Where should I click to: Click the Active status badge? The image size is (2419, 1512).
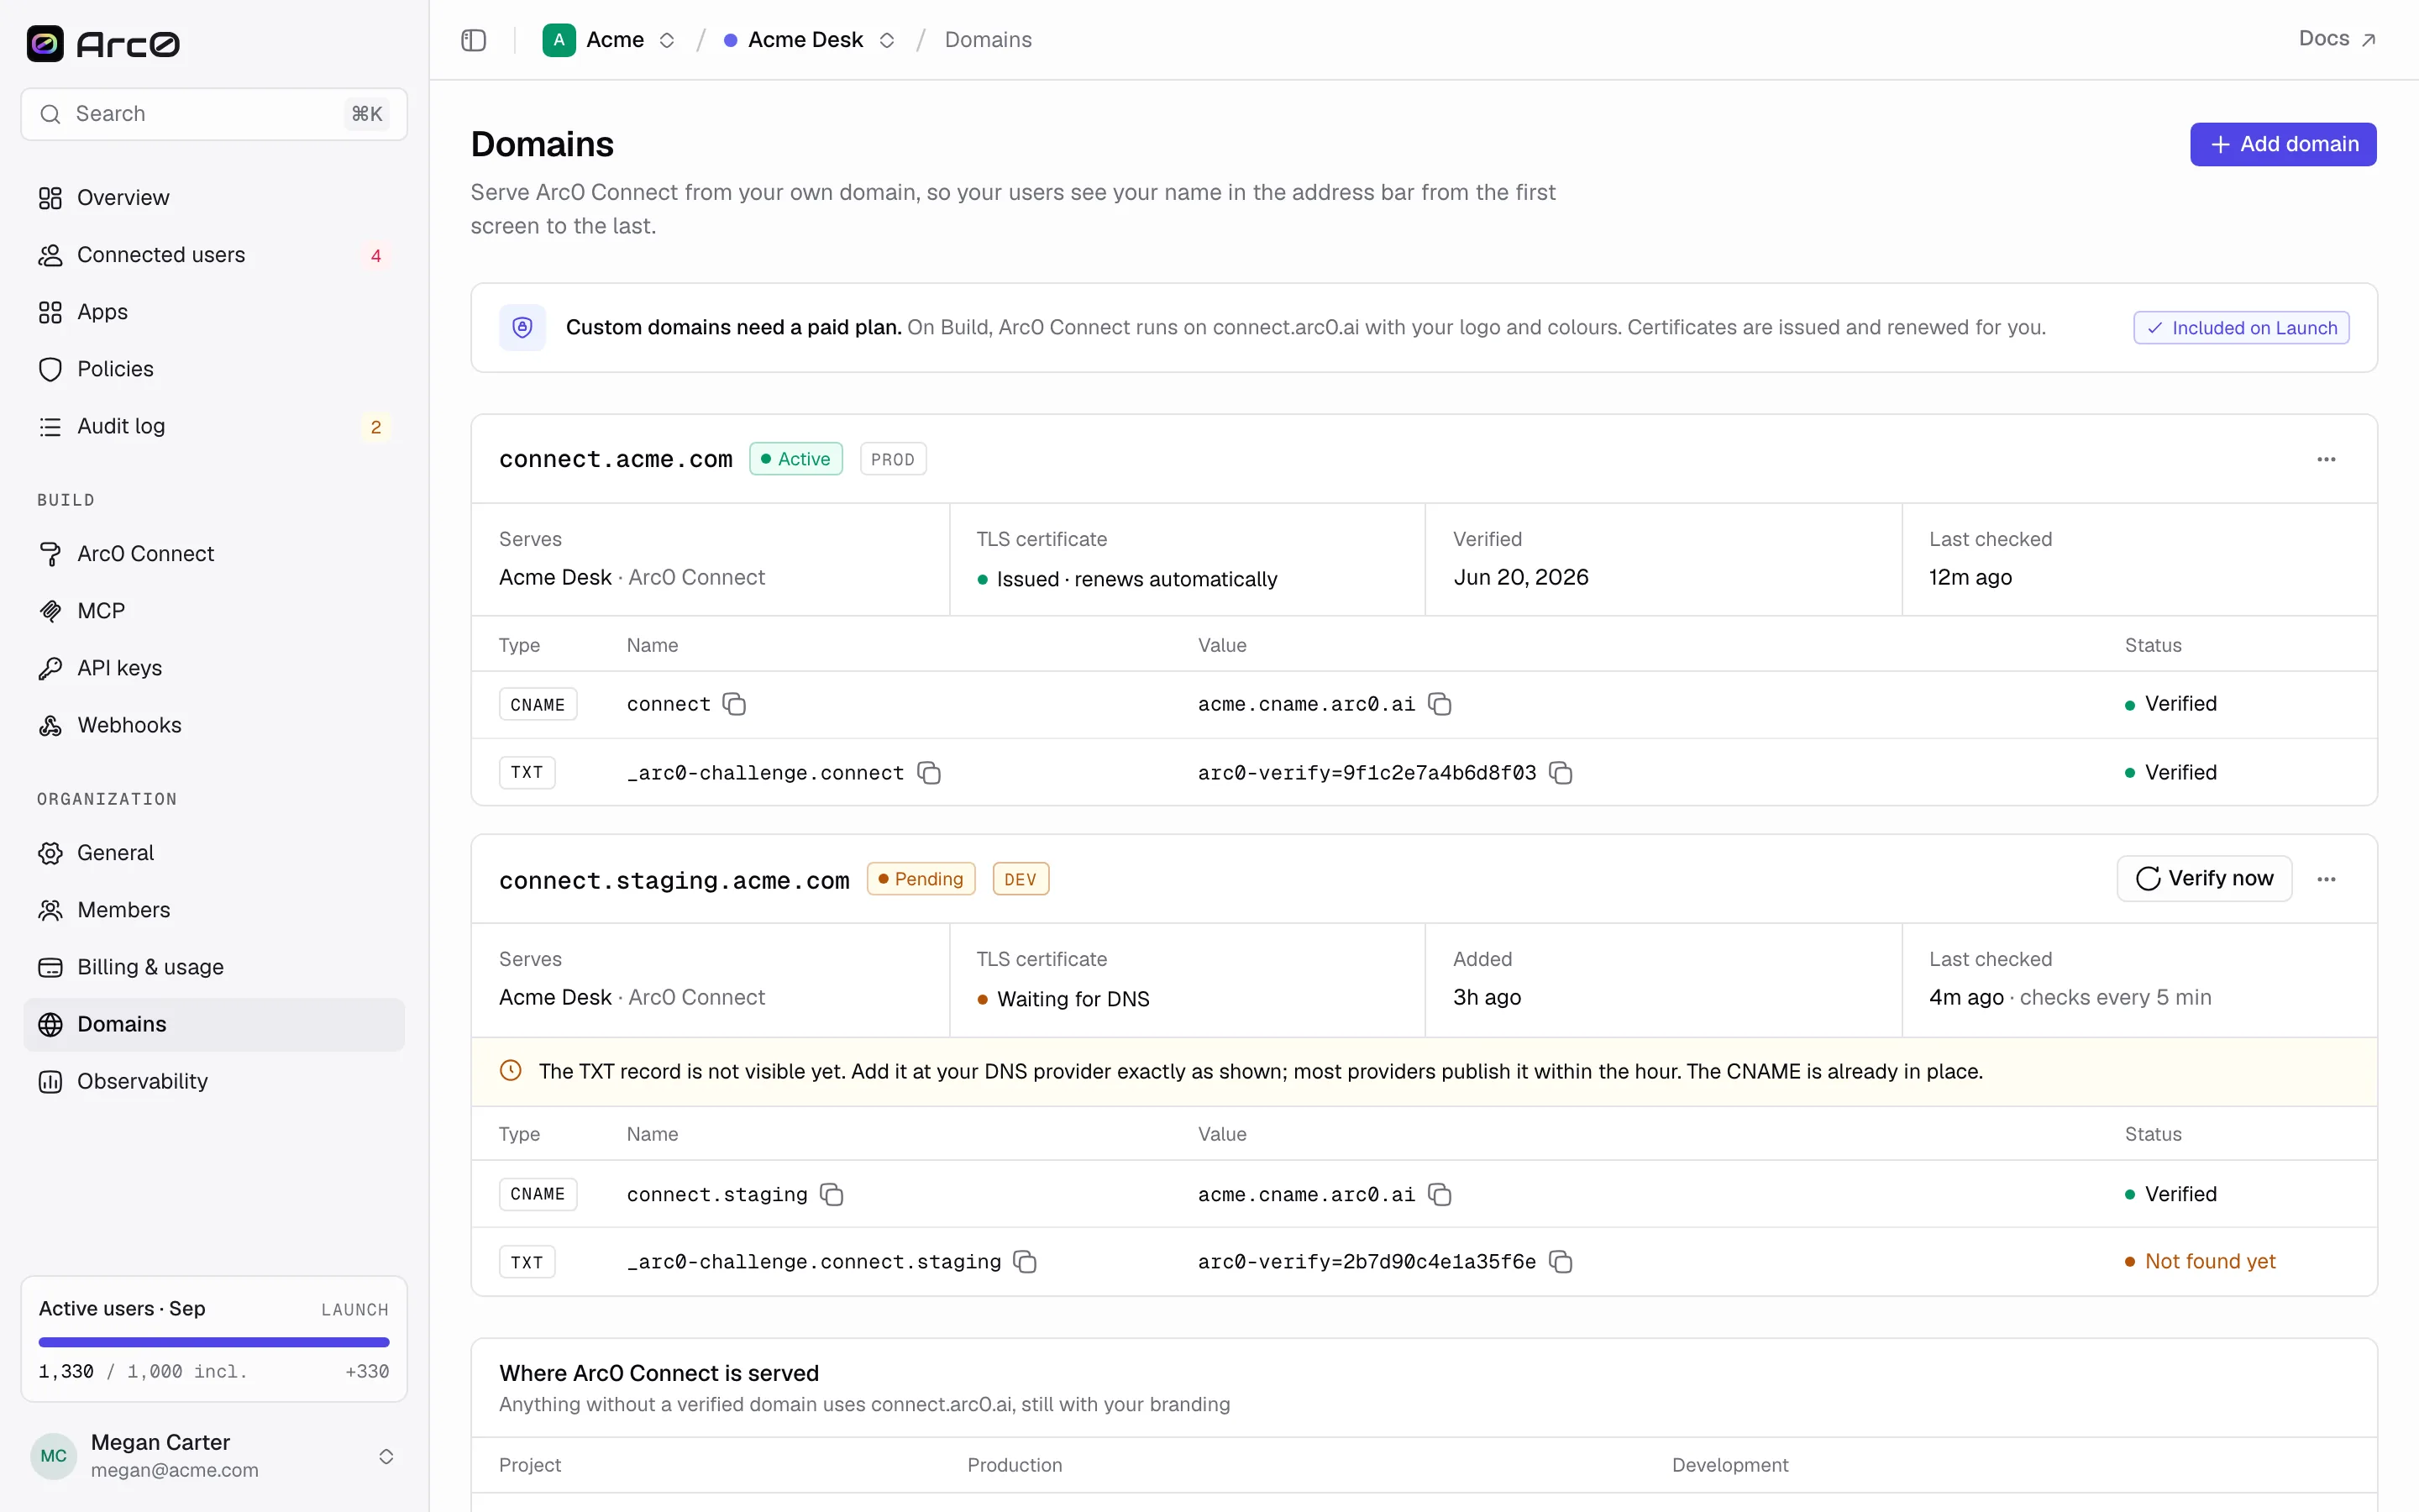point(795,459)
